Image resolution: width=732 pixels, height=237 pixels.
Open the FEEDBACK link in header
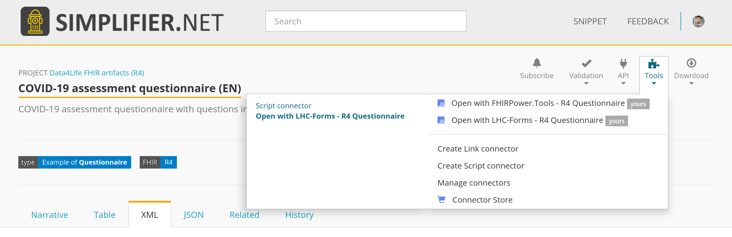(x=648, y=21)
